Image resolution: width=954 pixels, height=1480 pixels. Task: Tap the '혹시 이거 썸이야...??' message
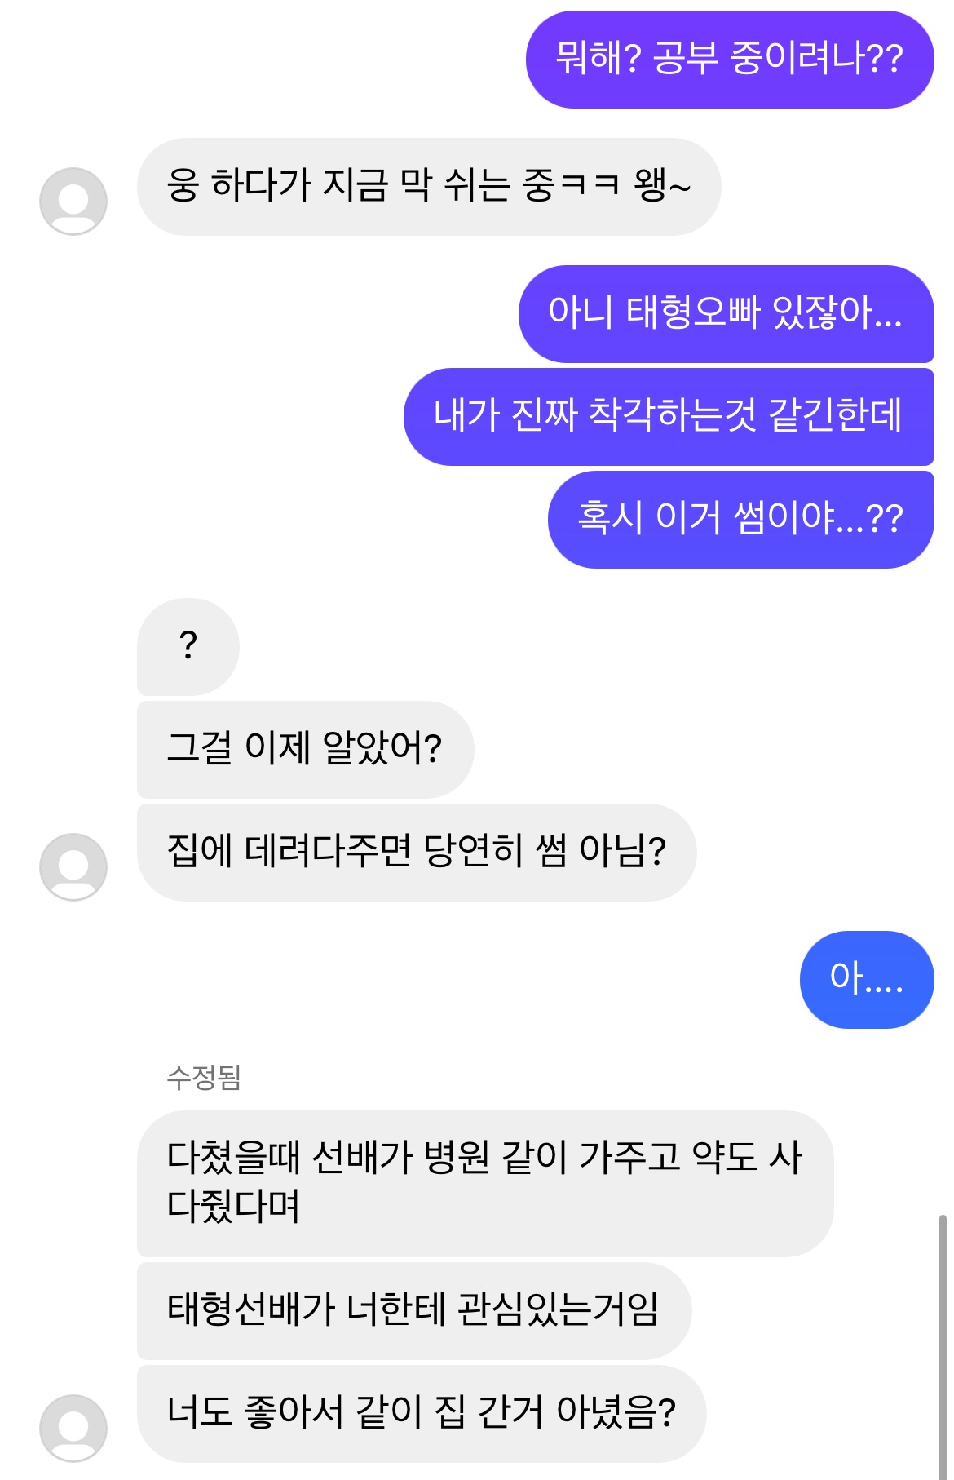740,519
